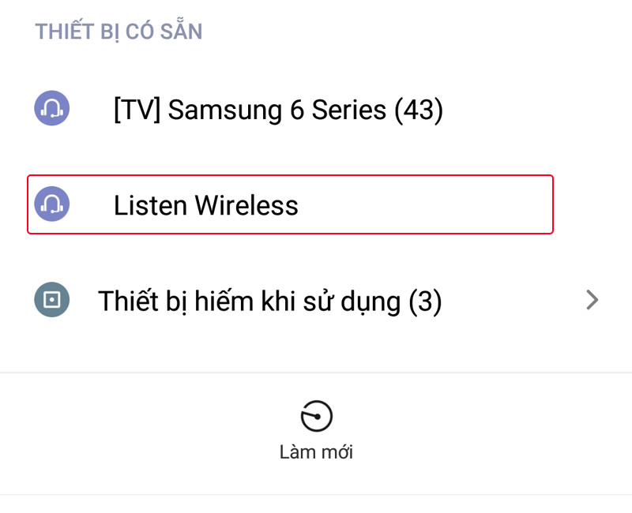Tap the purple Listen Wireless device icon
This screenshot has height=513, width=632.
coord(52,204)
